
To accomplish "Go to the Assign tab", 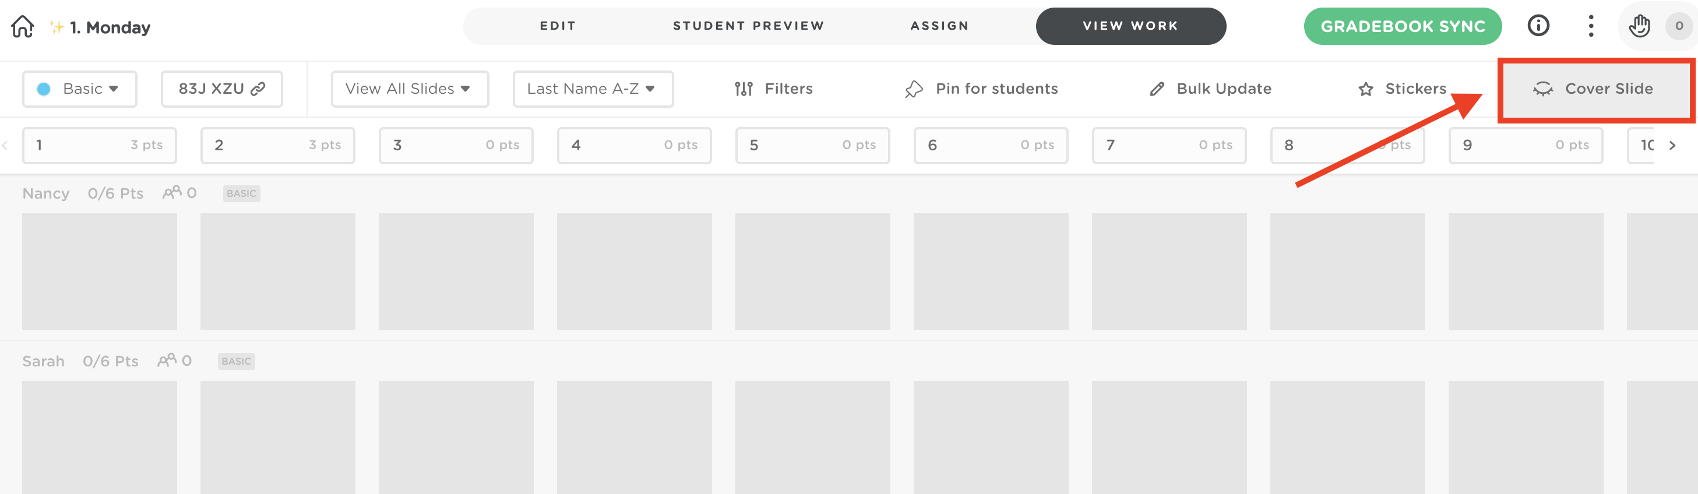I will pos(939,26).
